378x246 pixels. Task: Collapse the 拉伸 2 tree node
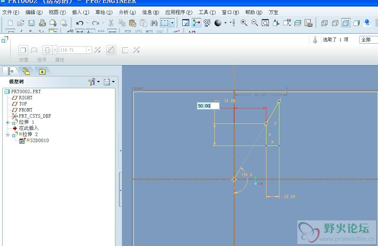click(8, 135)
